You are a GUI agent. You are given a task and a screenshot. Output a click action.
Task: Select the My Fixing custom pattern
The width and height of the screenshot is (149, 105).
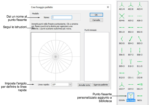coord(131,97)
